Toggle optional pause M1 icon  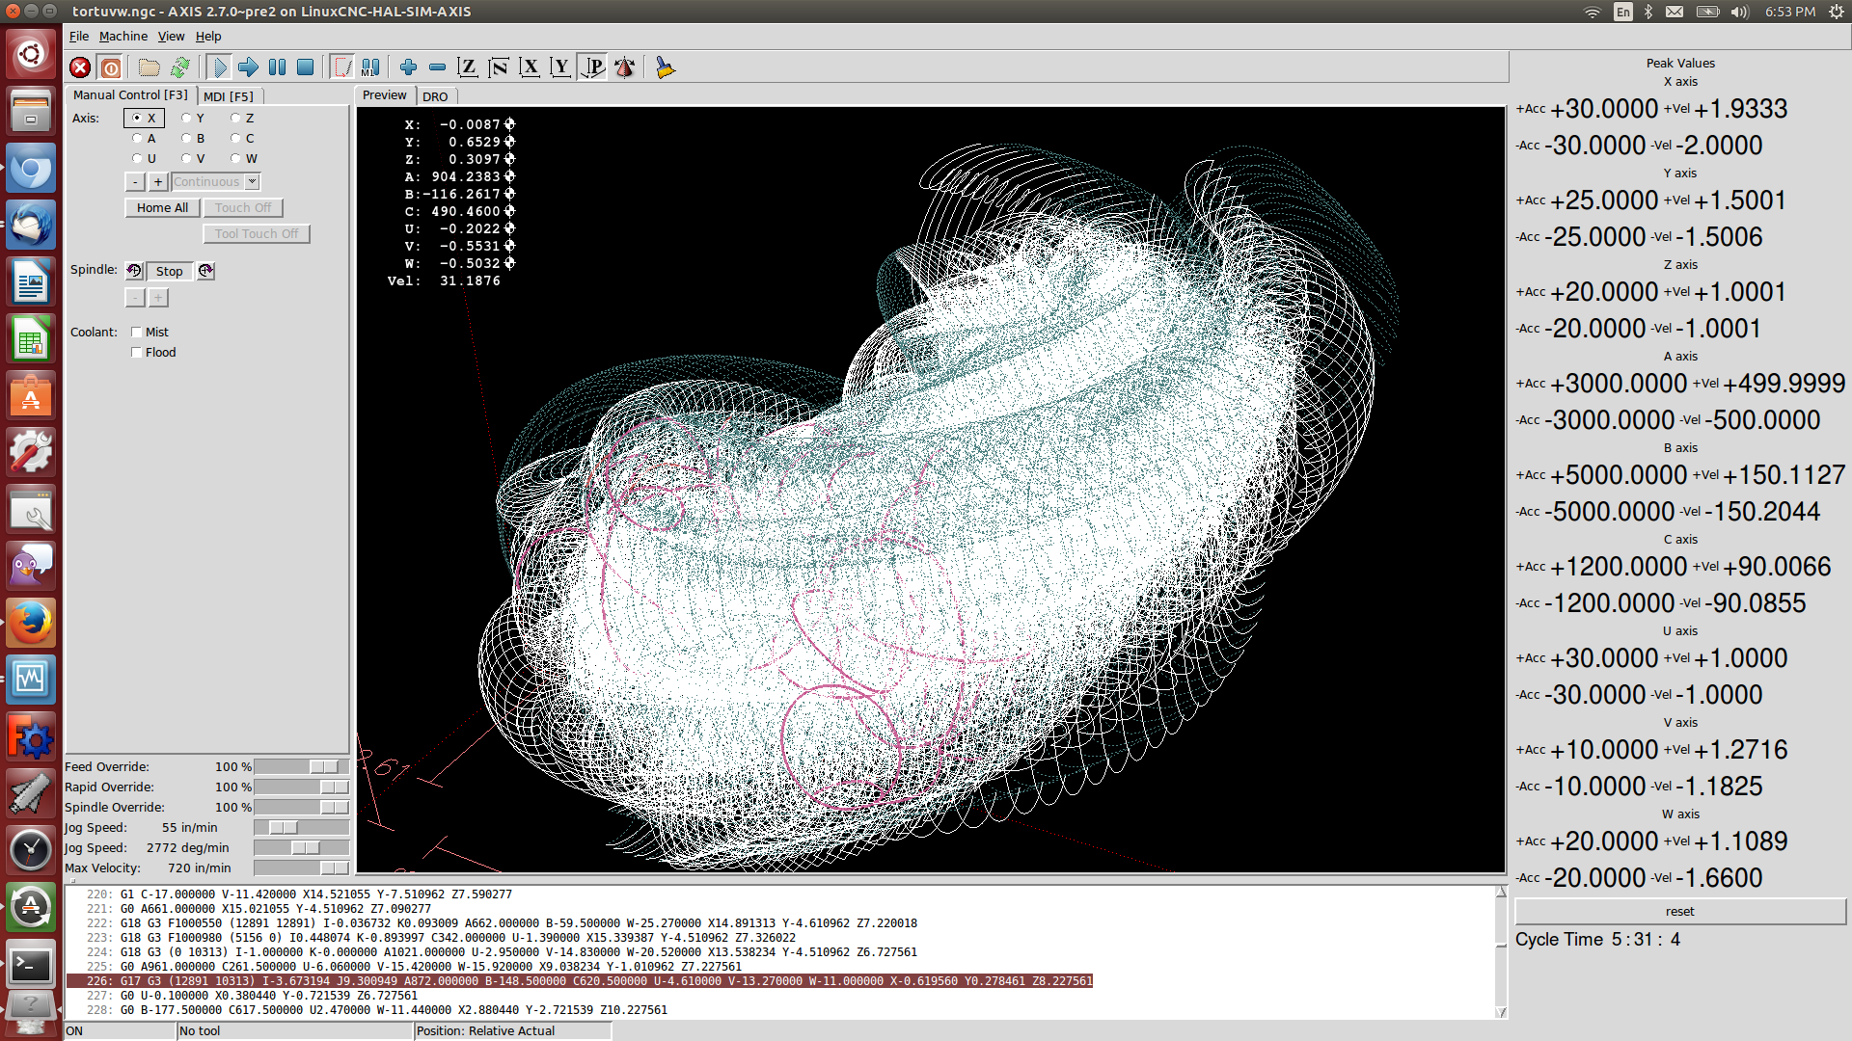point(370,67)
